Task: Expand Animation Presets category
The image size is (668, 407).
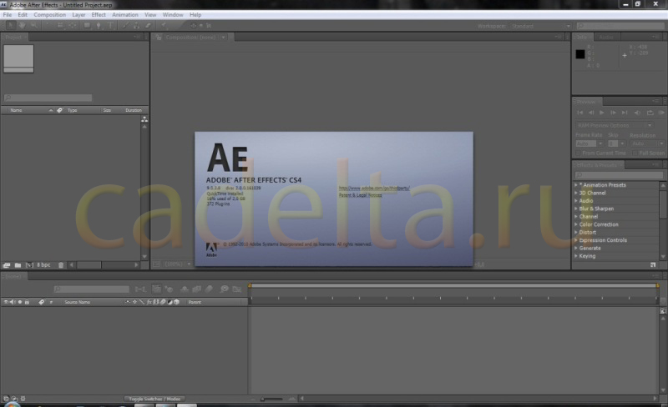Action: click(x=576, y=185)
